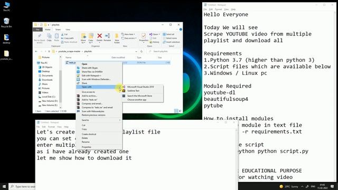Click the ribbon Copy icon in Clipboard group
338x190 pixels.
[x=49, y=37]
